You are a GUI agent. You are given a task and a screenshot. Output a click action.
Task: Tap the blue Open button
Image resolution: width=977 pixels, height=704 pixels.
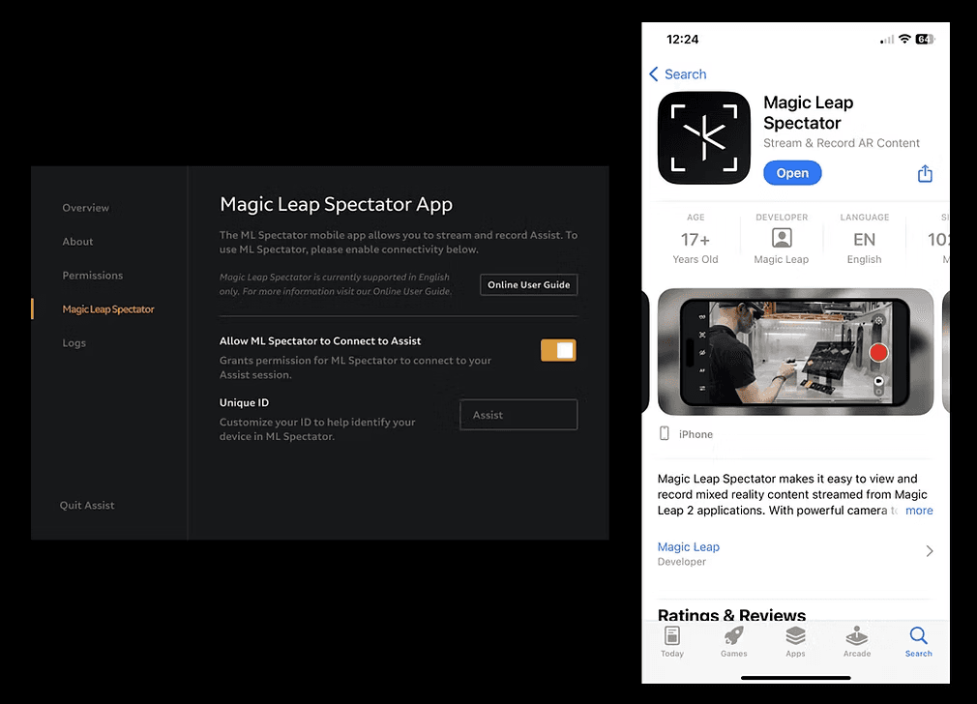(792, 173)
